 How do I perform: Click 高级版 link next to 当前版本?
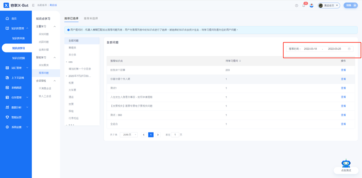pyautogui.click(x=53, y=5)
